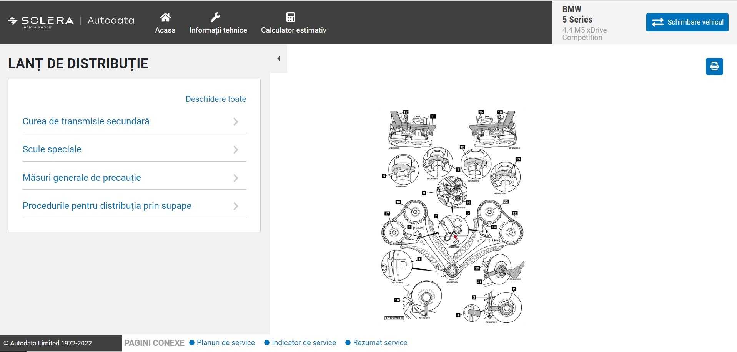Click the swap arrows icon on Schimbare vehicul
Screen dimensions: 737x352
(x=657, y=22)
